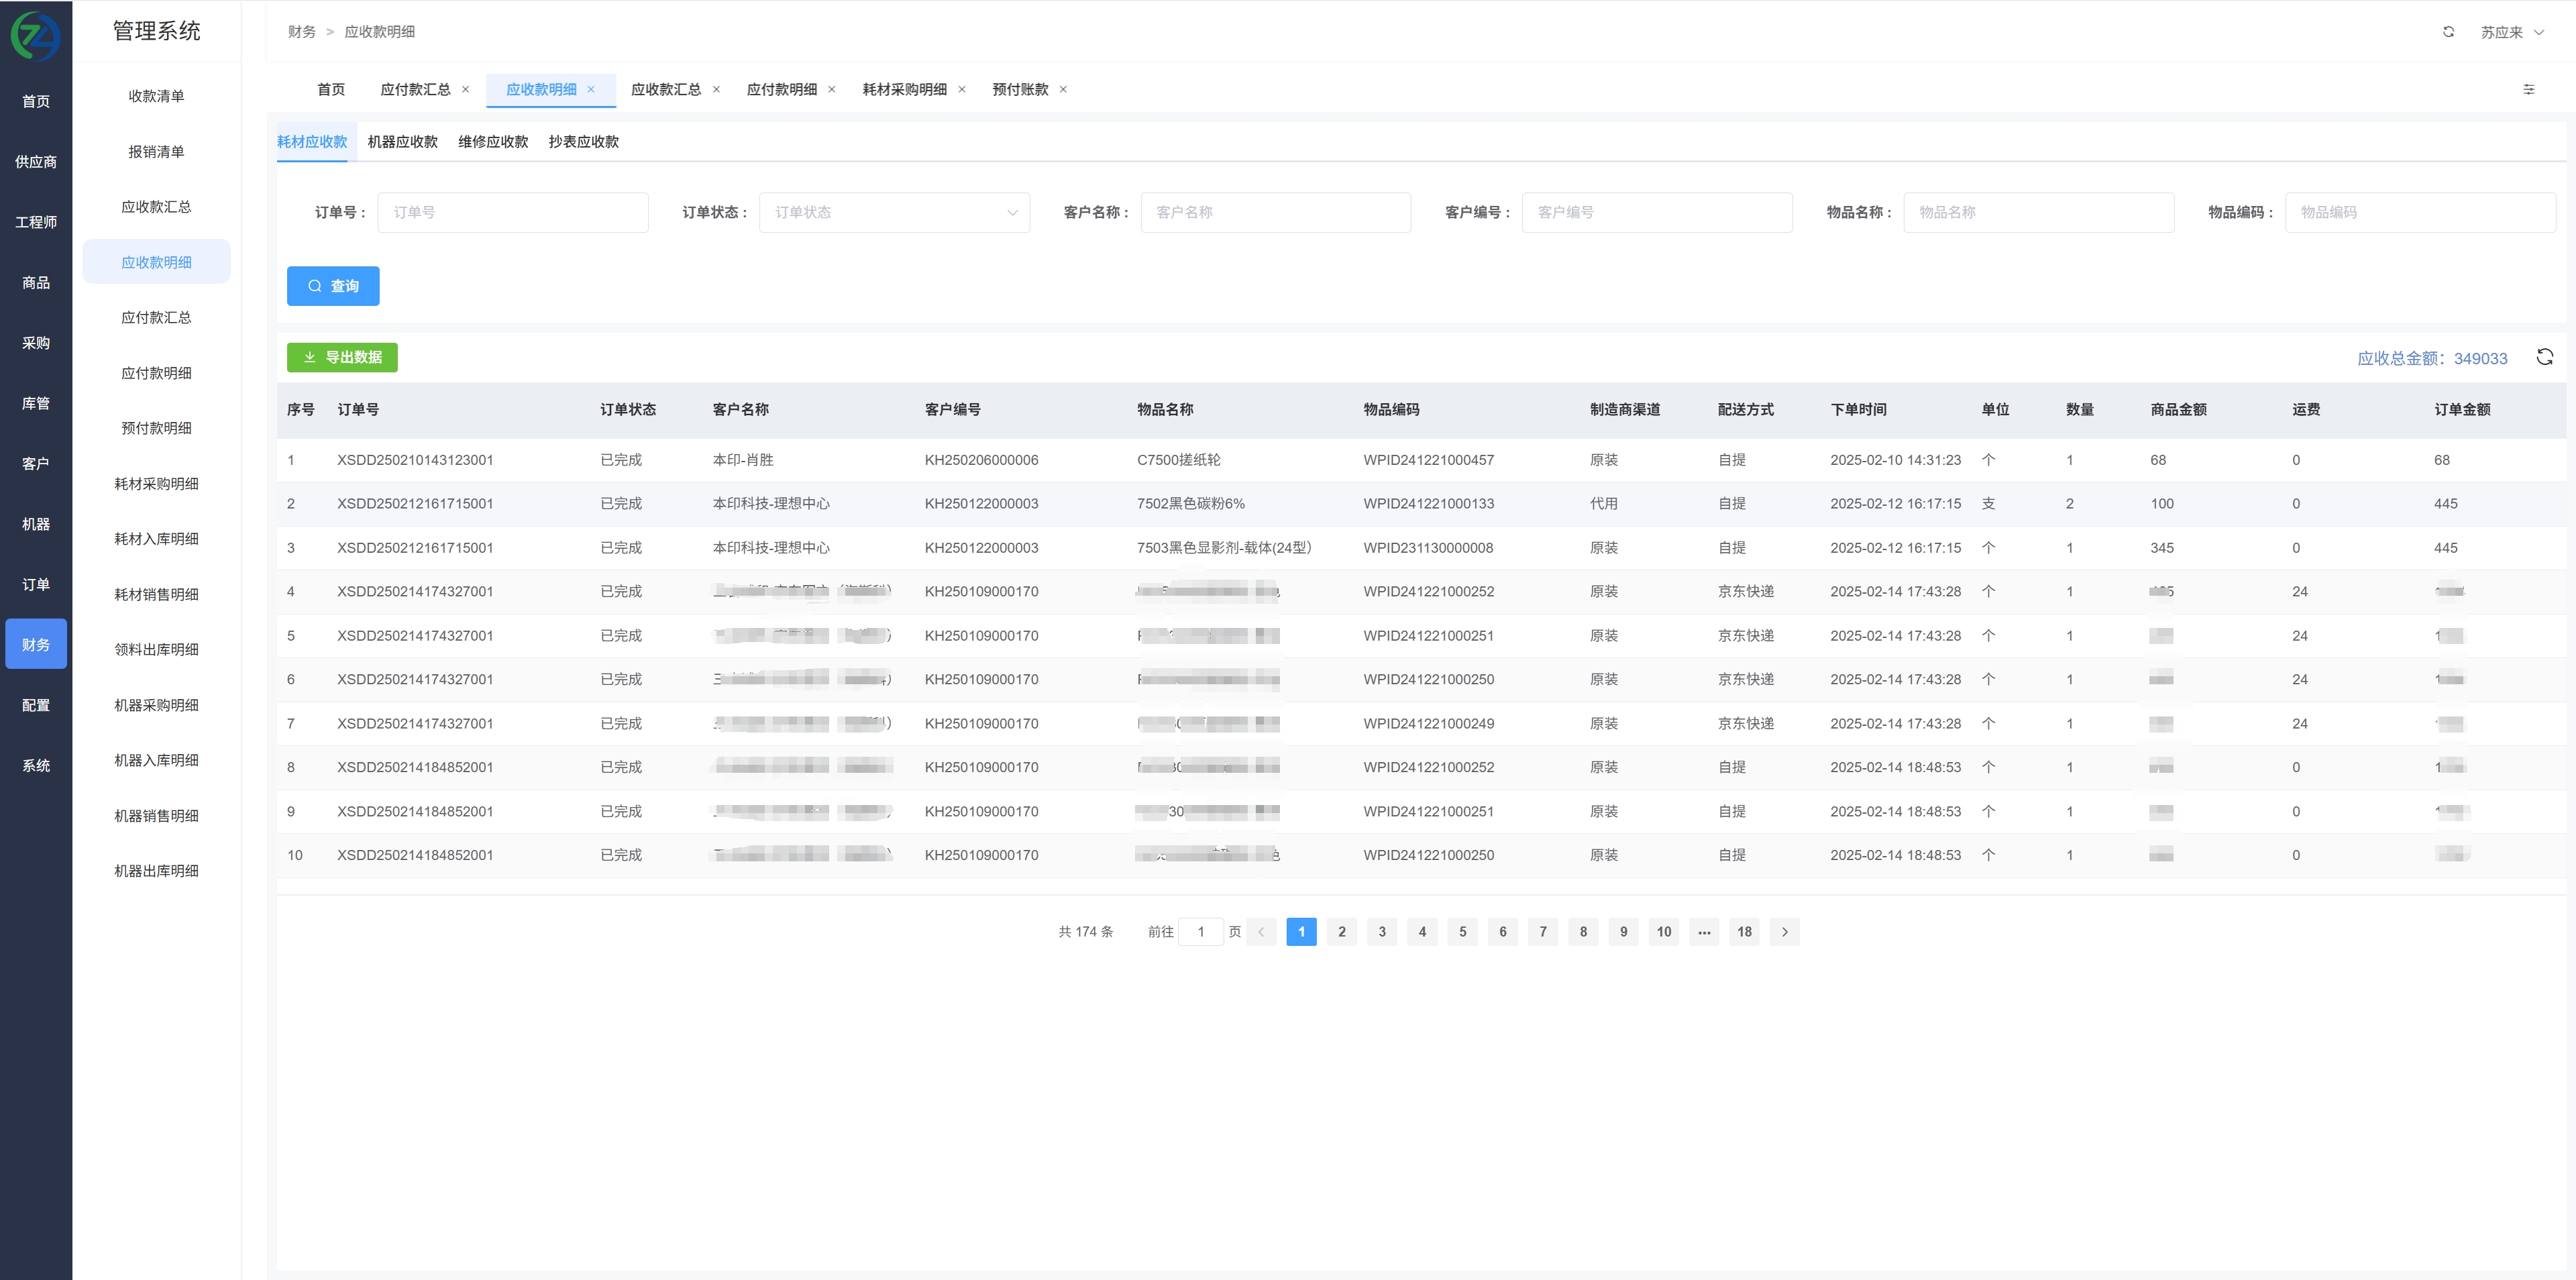2576x1280 pixels.
Task: Refresh the 应收总金额 total with the reload icon
Action: point(2545,357)
